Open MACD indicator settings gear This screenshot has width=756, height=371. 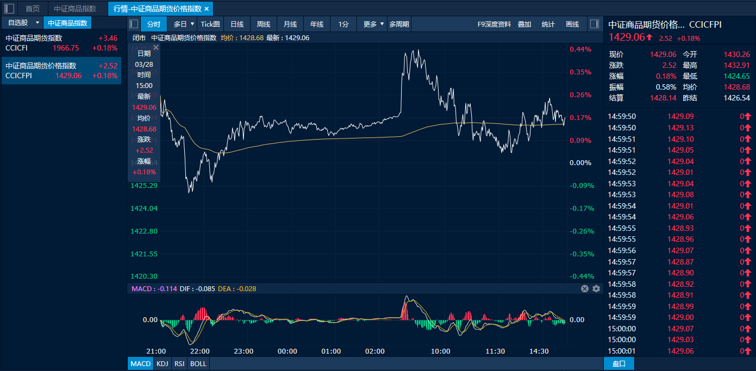596,289
